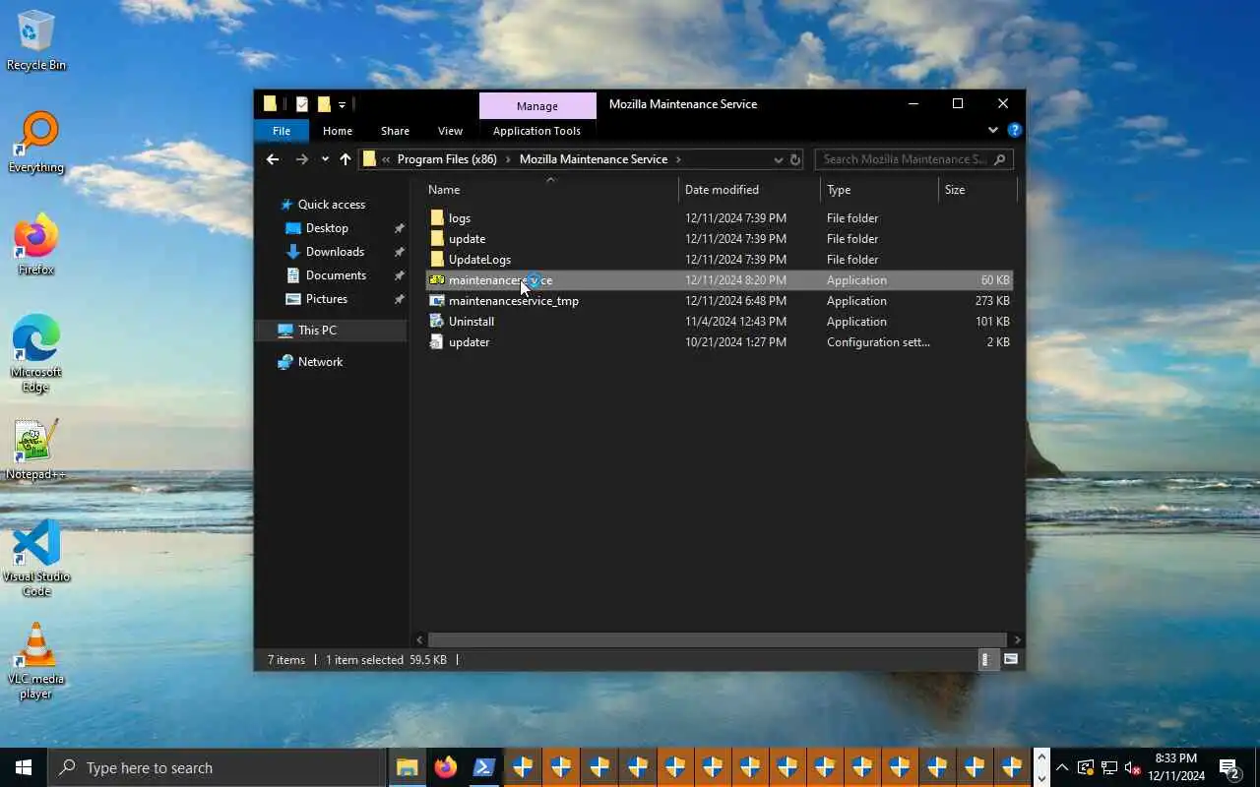
Task: Open Firefox from the taskbar
Action: 445,767
